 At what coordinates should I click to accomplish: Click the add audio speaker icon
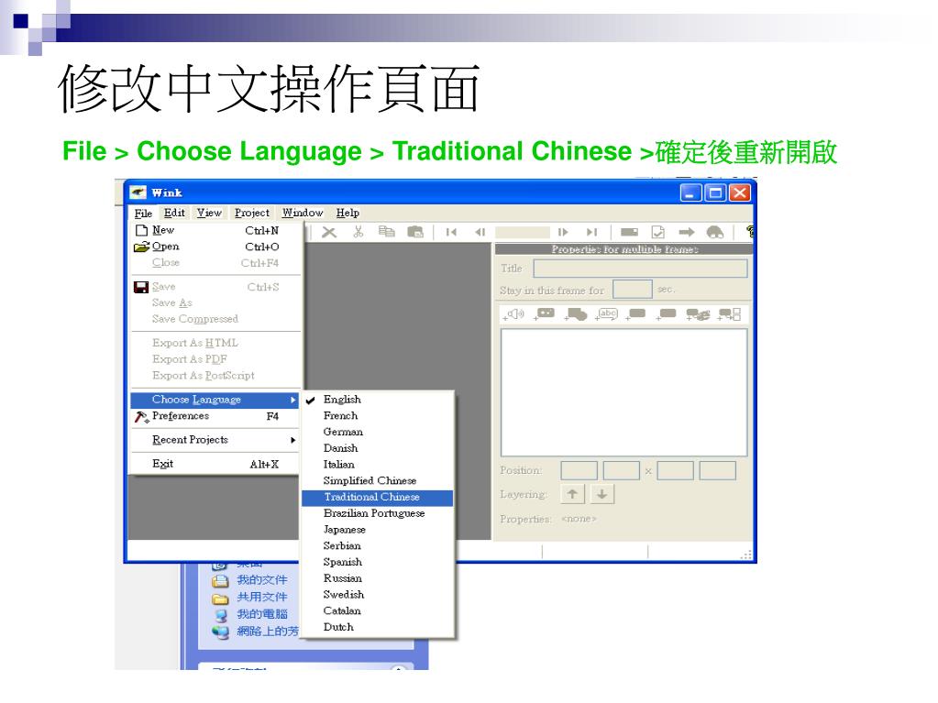click(513, 314)
